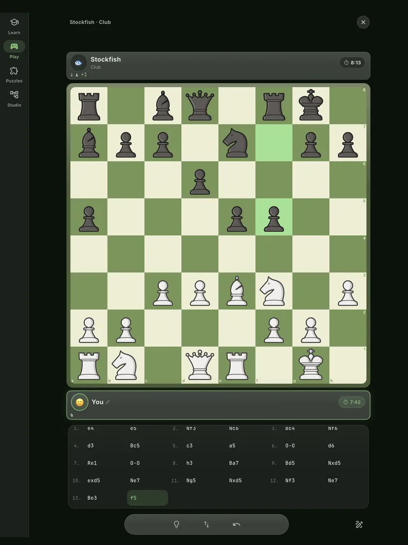Select the white queen on d1
The width and height of the screenshot is (408, 545).
tap(200, 365)
